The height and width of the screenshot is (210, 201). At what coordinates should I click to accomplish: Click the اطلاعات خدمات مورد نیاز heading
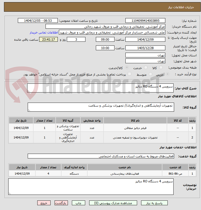pos(178,147)
